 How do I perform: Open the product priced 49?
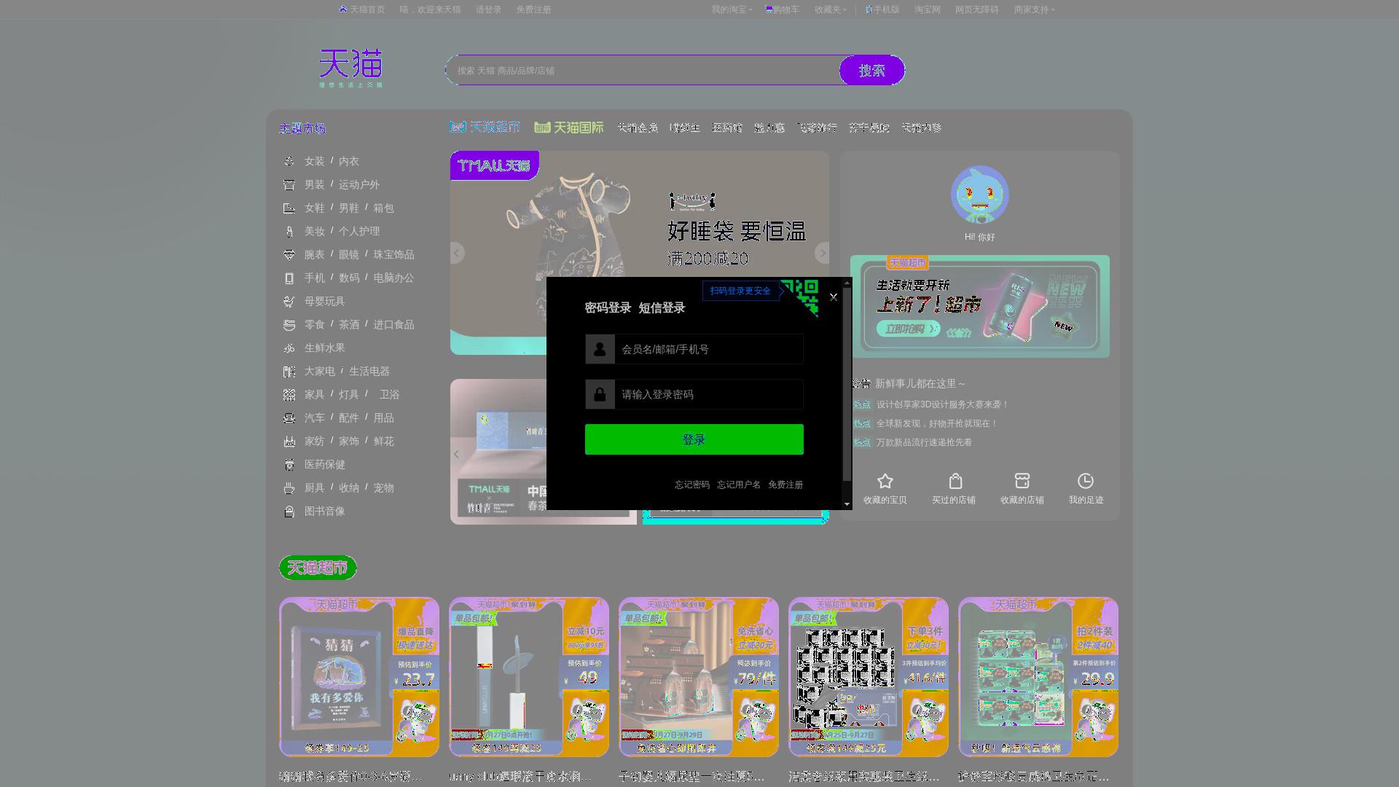(x=529, y=677)
